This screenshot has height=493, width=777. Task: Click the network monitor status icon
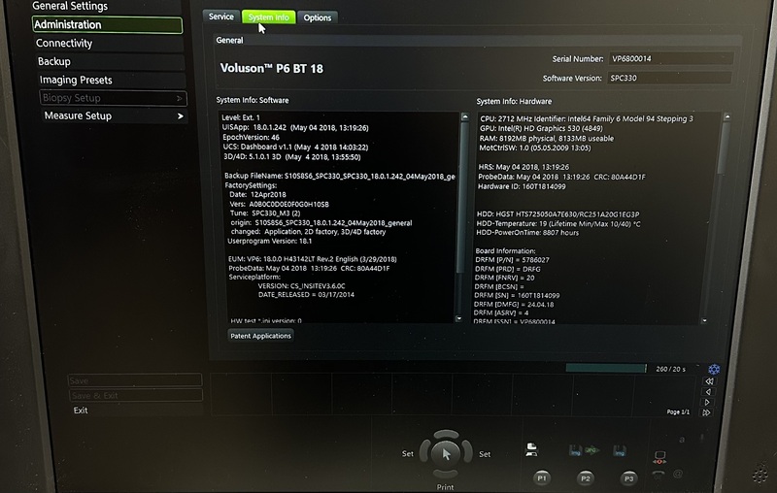pyautogui.click(x=660, y=455)
